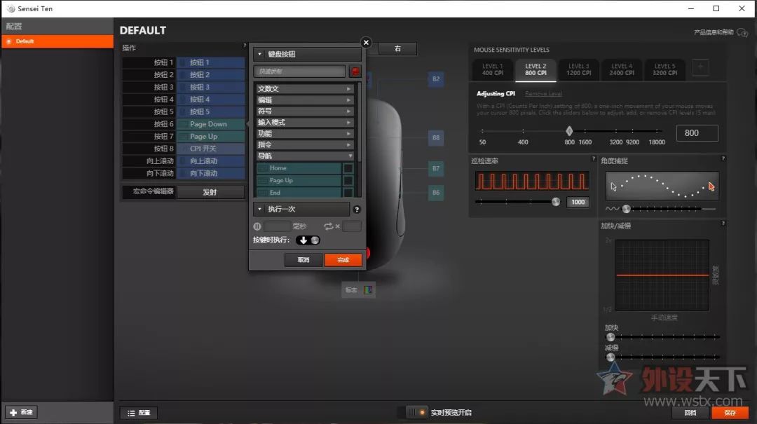The image size is (757, 424).
Task: Select the B2 button marker on mouse
Action: point(436,78)
